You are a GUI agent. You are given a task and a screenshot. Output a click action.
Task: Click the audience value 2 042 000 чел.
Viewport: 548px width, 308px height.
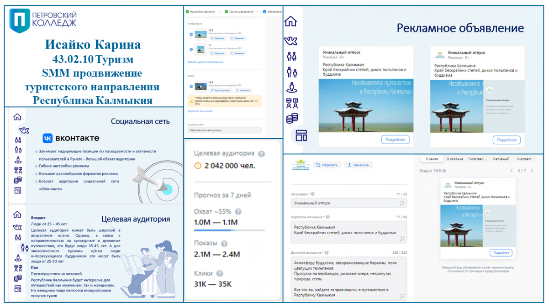click(230, 166)
